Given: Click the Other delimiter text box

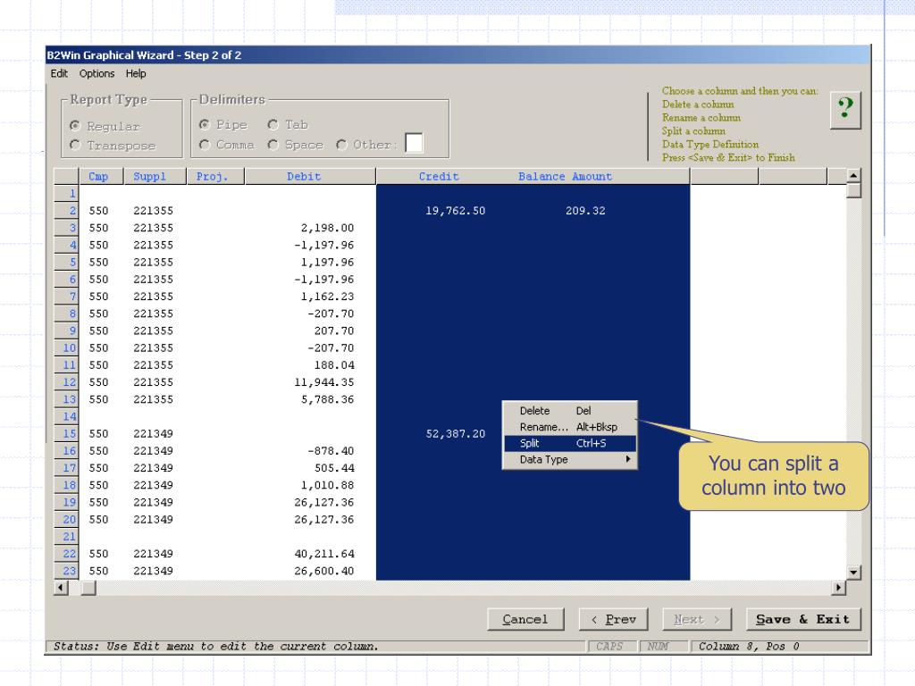Looking at the screenshot, I should tap(414, 143).
